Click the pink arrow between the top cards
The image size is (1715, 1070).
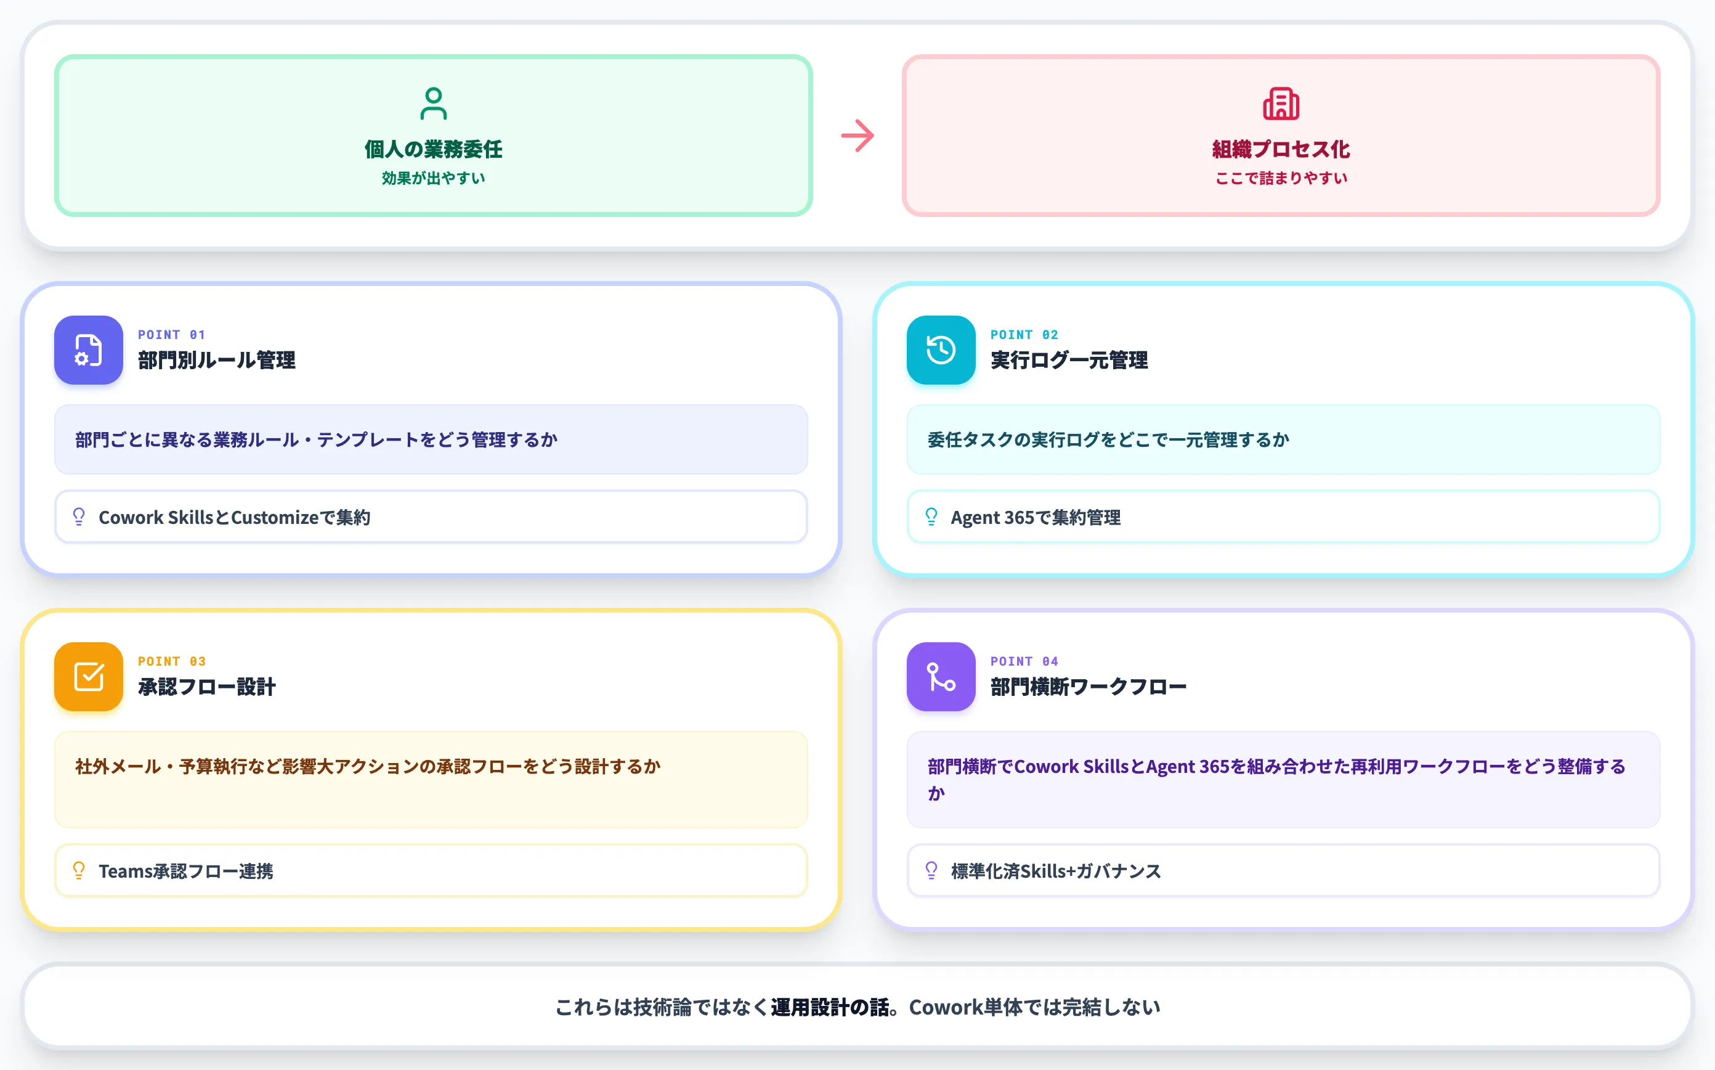[x=857, y=135]
